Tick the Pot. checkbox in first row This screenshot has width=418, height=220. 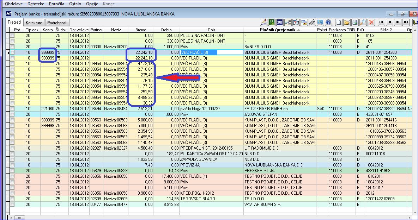click(x=12, y=36)
